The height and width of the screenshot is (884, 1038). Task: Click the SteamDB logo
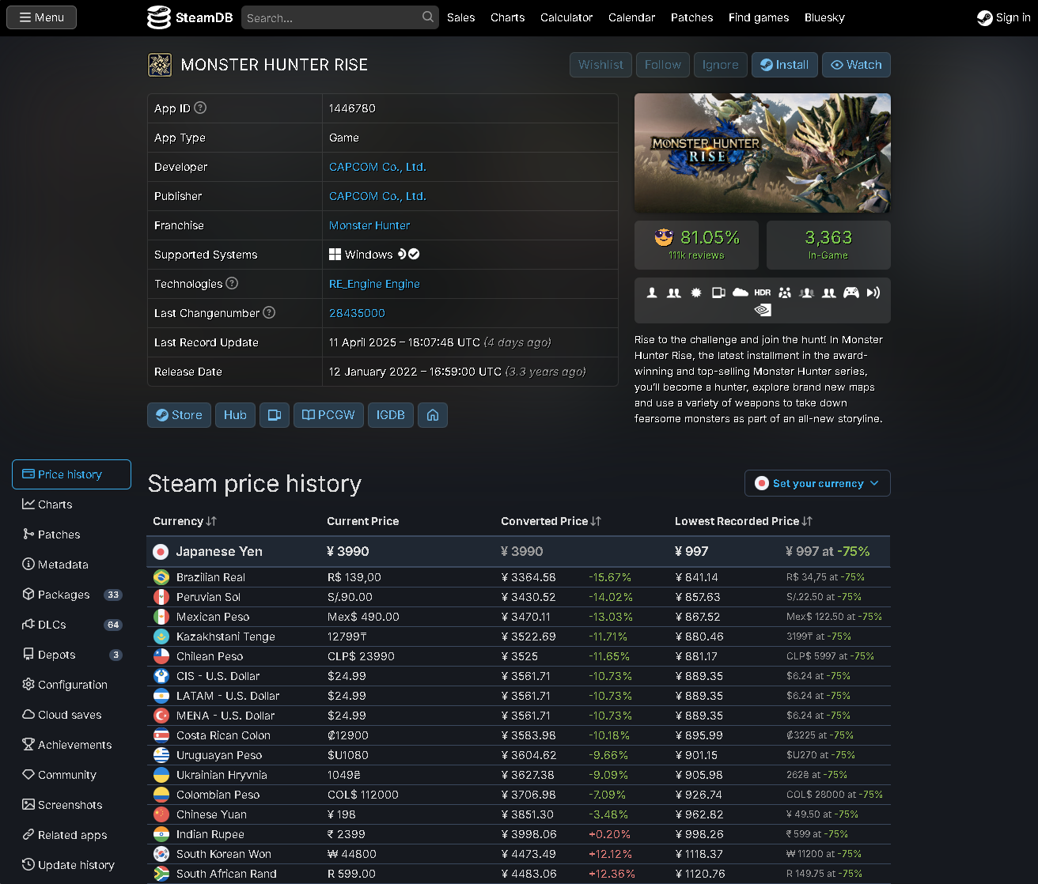(190, 17)
